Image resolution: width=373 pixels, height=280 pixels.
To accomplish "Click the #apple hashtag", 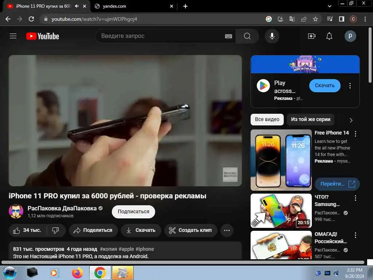I will [x=126, y=249].
